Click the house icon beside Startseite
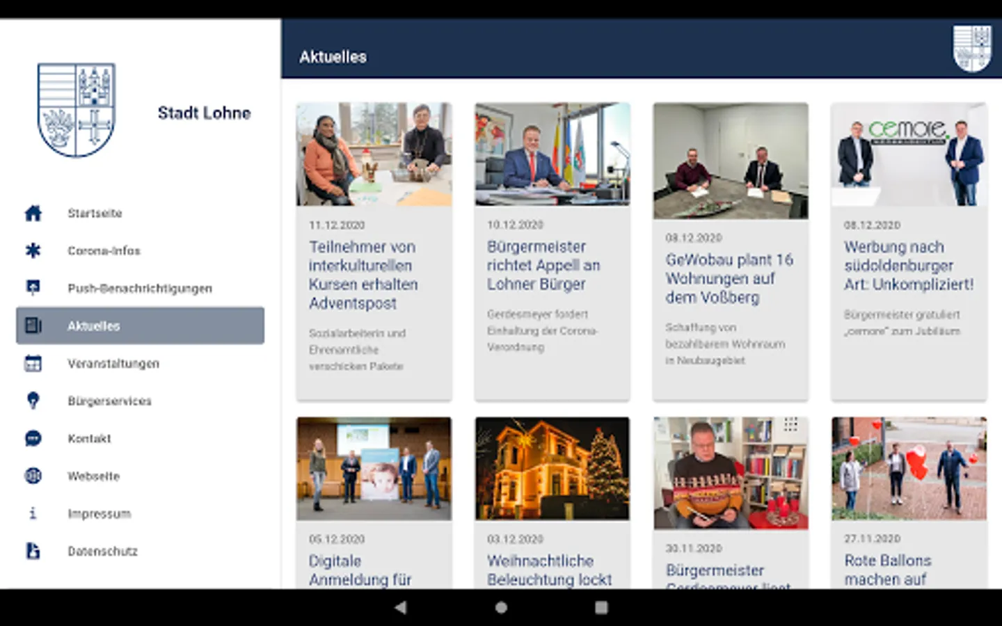 33,213
